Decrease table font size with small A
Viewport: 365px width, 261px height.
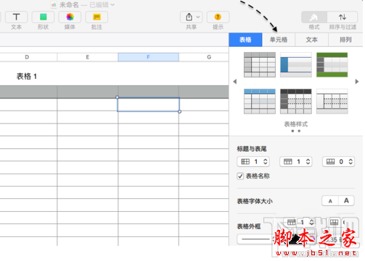click(x=330, y=201)
